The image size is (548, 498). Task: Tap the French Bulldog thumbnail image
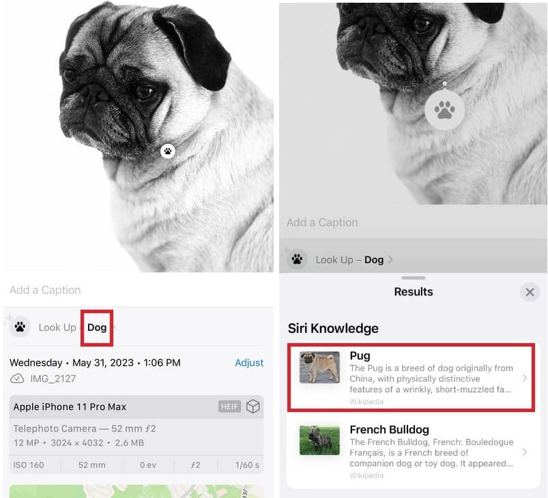pyautogui.click(x=319, y=440)
